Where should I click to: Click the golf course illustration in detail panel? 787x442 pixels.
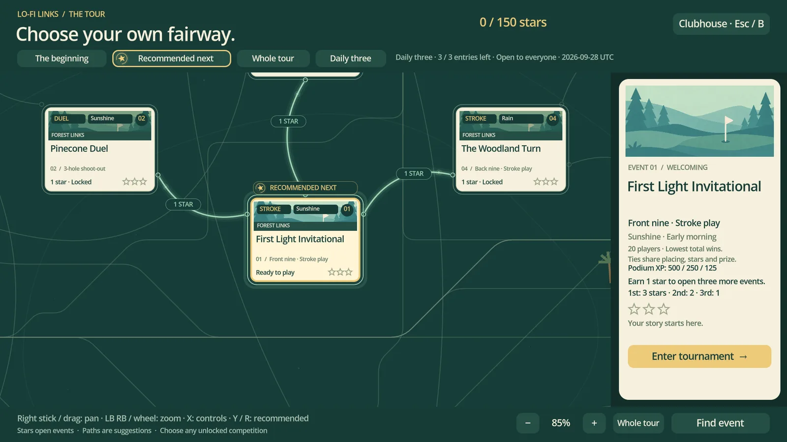coord(699,121)
